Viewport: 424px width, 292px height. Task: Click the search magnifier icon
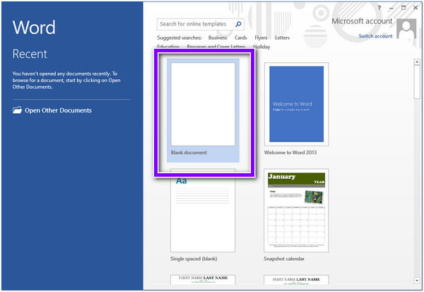point(238,24)
